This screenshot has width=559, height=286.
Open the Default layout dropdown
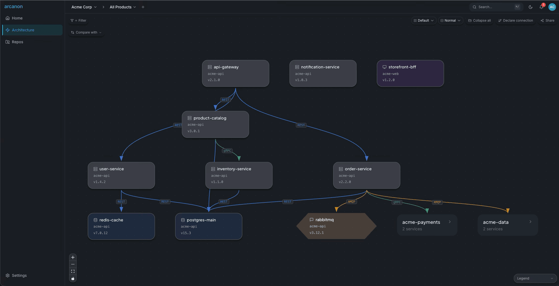[423, 20]
